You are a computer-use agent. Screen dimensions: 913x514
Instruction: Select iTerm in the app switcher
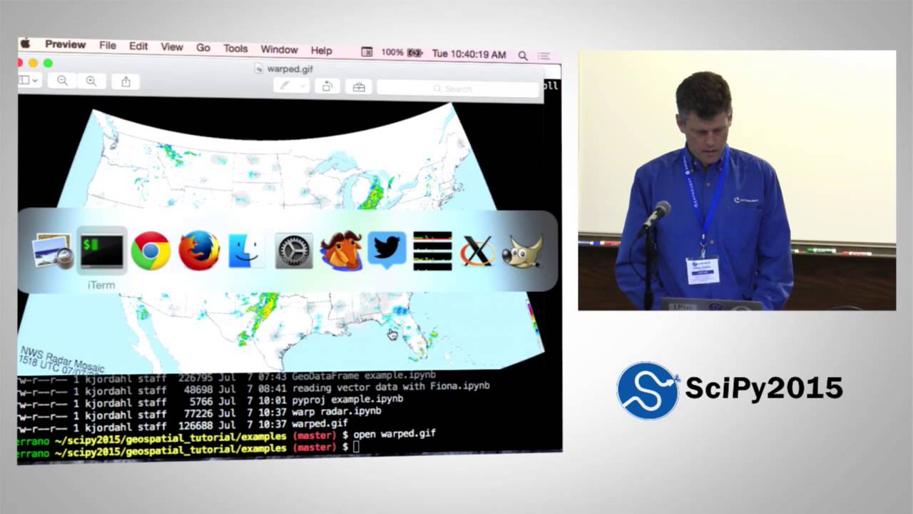(102, 251)
